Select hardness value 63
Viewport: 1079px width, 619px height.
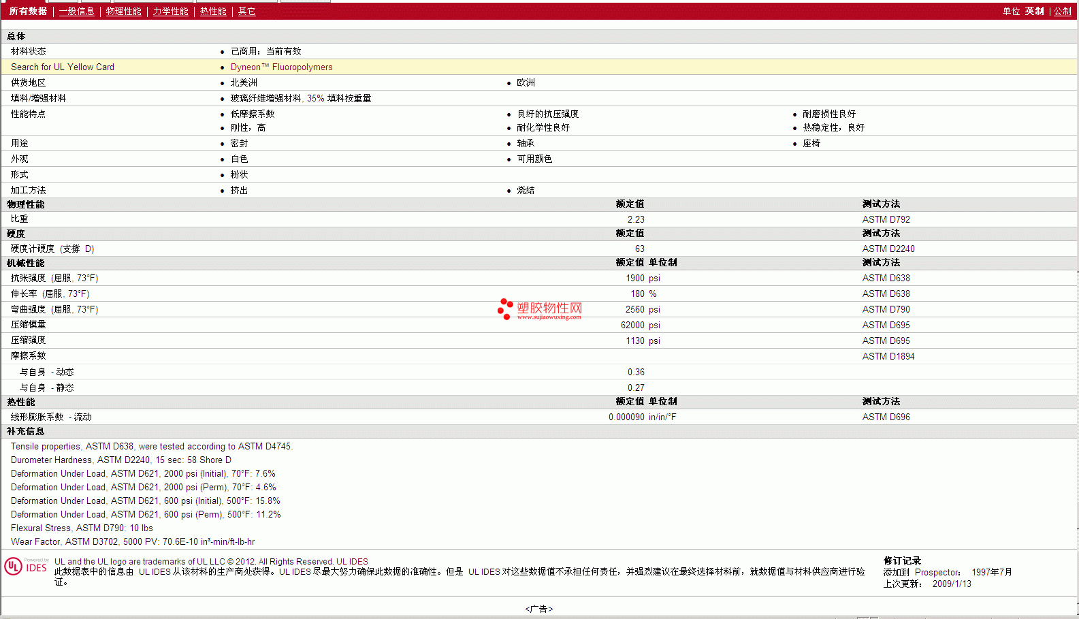point(640,249)
